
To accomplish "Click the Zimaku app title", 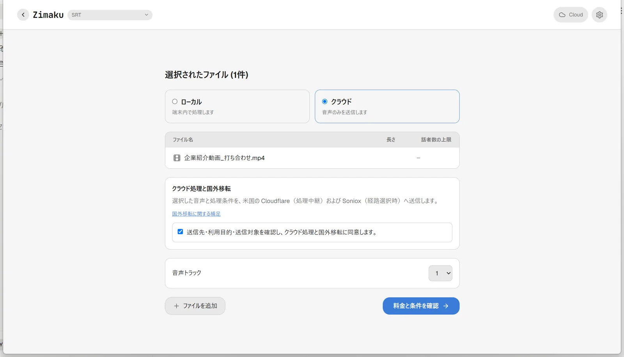I will [x=48, y=15].
